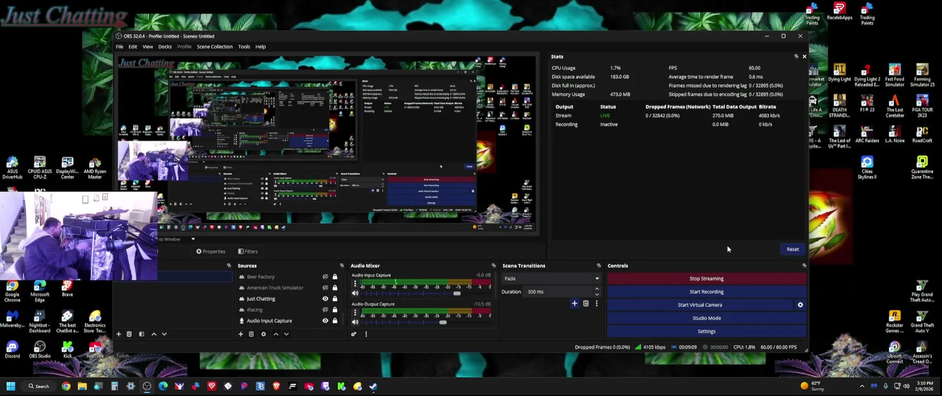Image resolution: width=942 pixels, height=396 pixels.
Task: Click the taskbar Search box
Action: tap(39, 386)
